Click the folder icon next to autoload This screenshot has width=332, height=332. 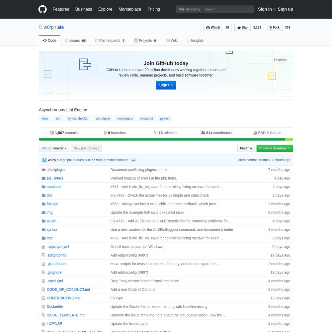43,187
